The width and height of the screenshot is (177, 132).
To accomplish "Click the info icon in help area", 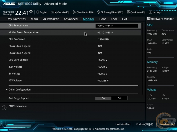I will (4, 108).
